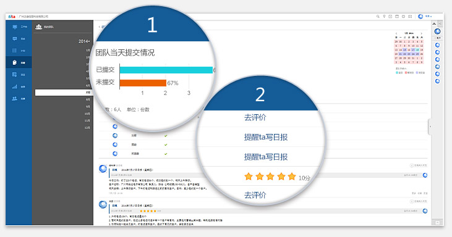
Task: Select 12月 in the month list
Action: [x=87, y=128]
